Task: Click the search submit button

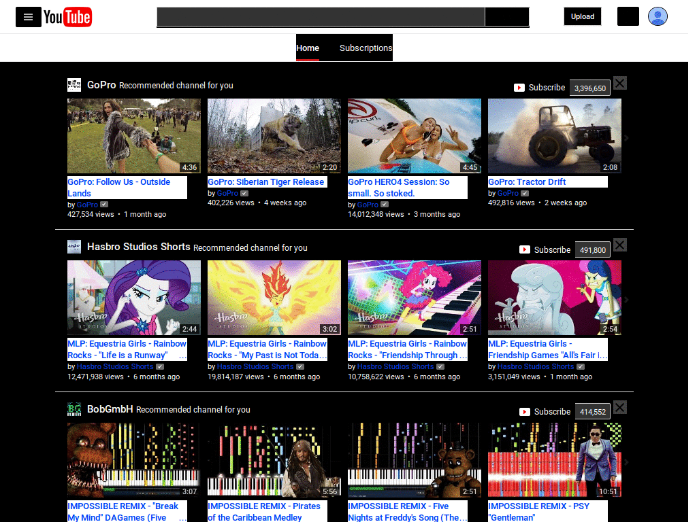Action: point(506,17)
